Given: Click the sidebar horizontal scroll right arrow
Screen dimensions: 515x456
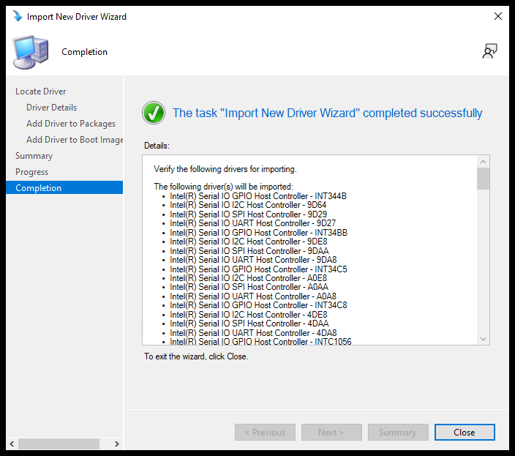Looking at the screenshot, I should pyautogui.click(x=118, y=444).
